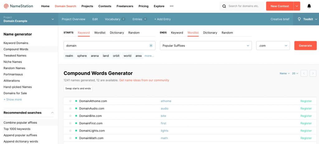Click the audio suffix link
Viewport: 319px width, 144px height.
[164, 108]
